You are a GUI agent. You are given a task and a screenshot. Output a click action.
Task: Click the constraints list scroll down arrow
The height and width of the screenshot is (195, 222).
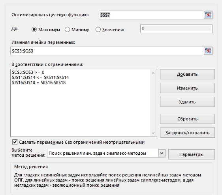(x=153, y=133)
